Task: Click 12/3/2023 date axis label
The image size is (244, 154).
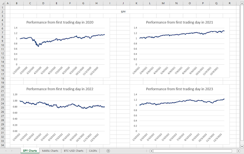Action: pos(217,138)
